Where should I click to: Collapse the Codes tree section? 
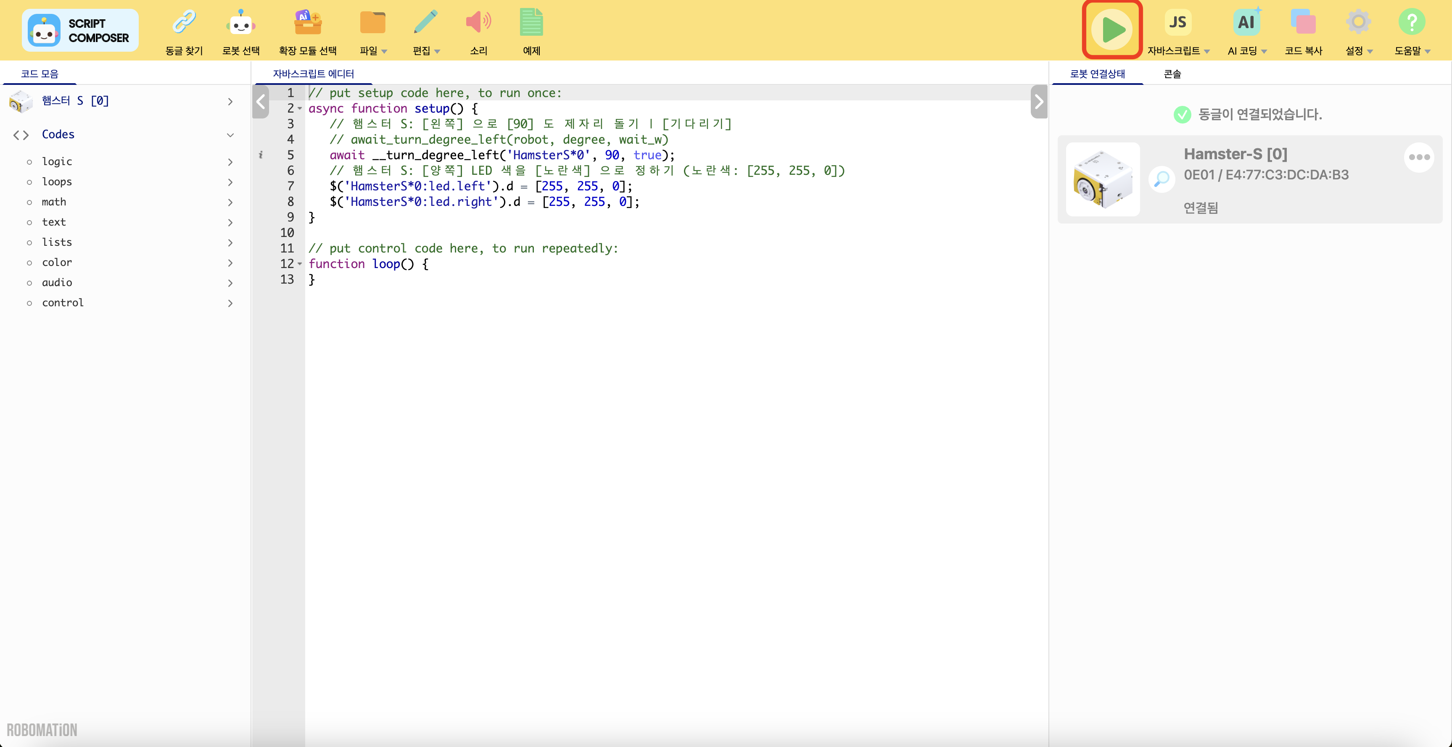point(230,134)
